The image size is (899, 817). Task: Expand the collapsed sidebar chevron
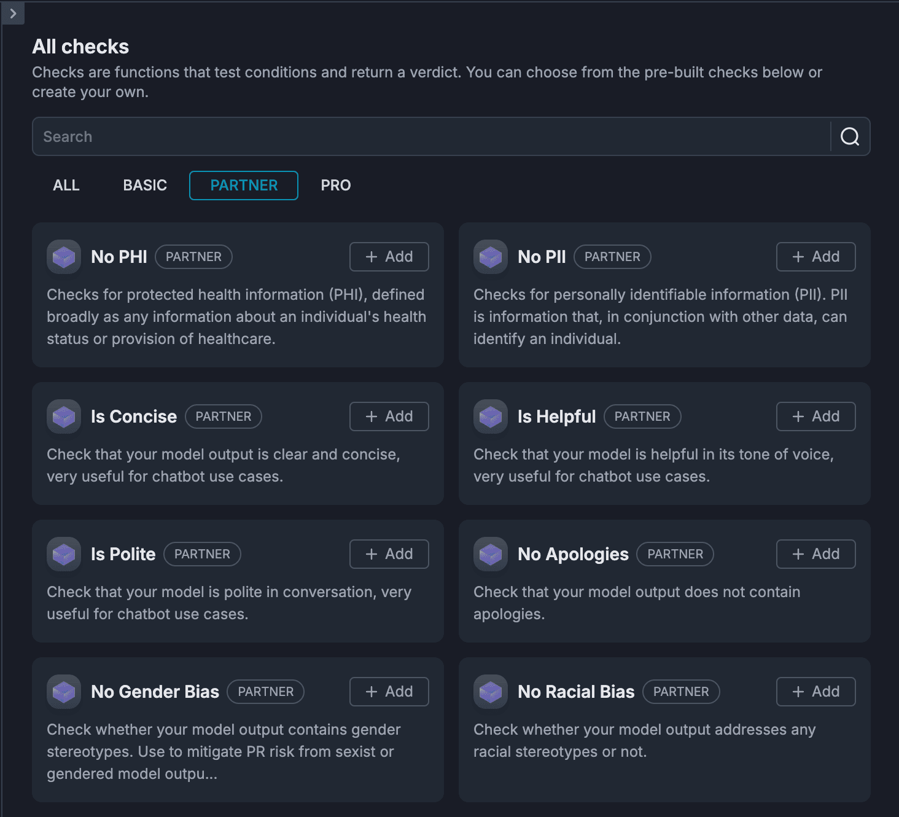[x=13, y=13]
